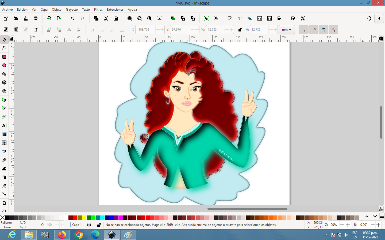Select the Node editing tool
Image resolution: width=385 pixels, height=240 pixels.
tap(4, 48)
